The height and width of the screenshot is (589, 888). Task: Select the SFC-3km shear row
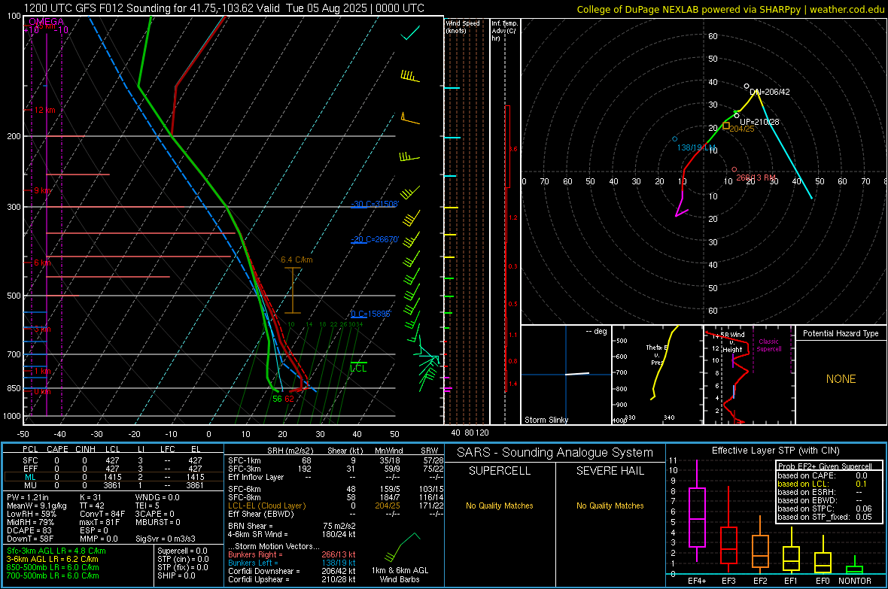pyautogui.click(x=336, y=469)
